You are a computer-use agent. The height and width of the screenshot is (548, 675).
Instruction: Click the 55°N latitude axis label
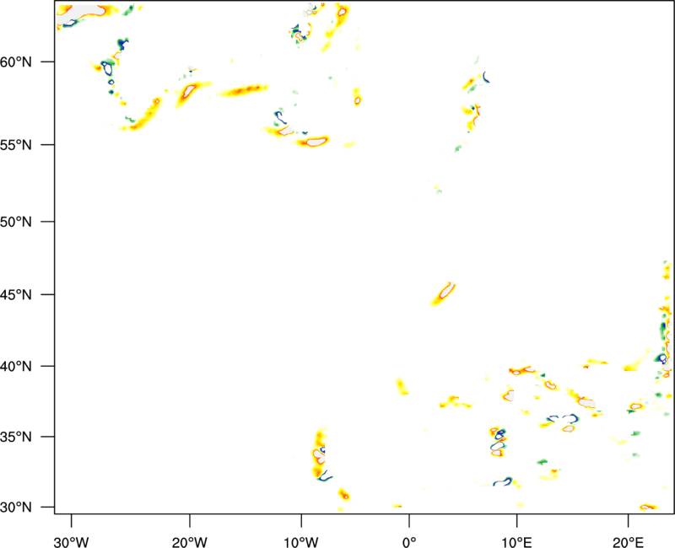[x=16, y=144]
